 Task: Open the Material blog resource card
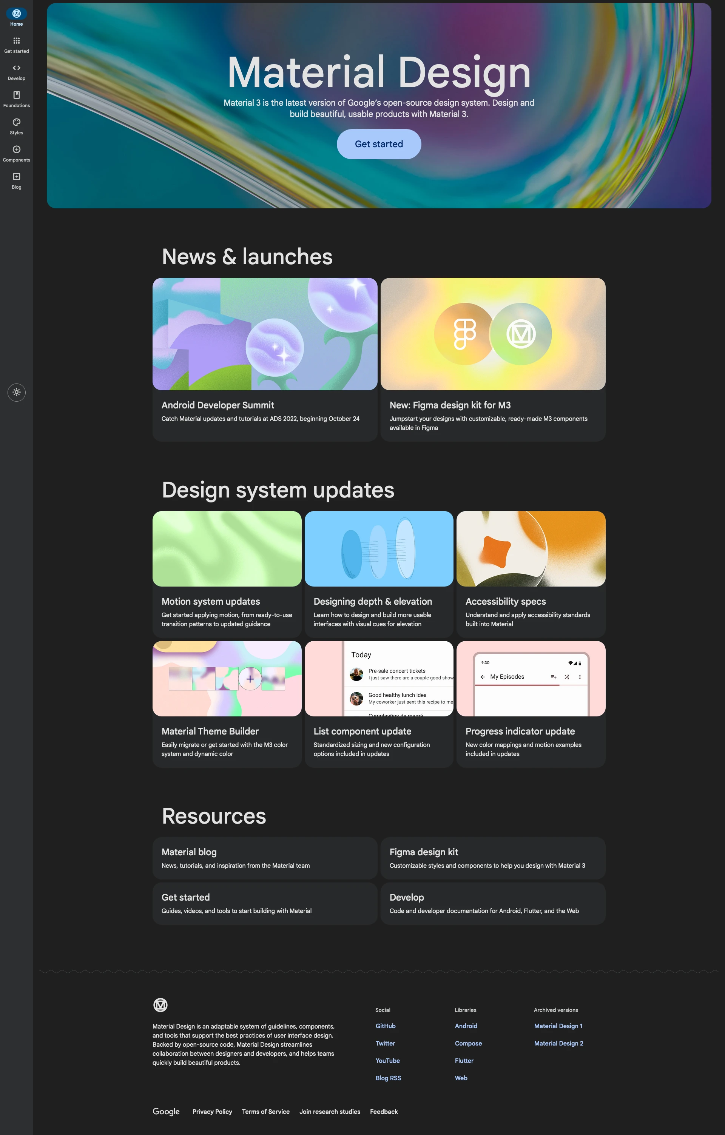[x=265, y=858]
